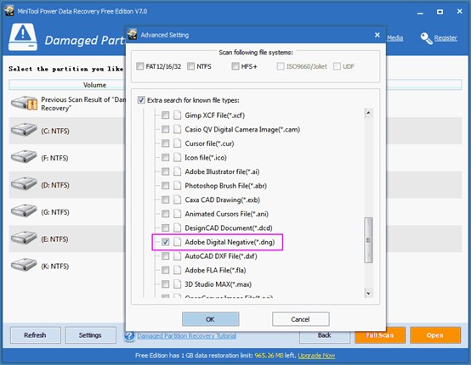
Task: Click the file icon beside Adobe Digital Negative
Action: (x=177, y=242)
